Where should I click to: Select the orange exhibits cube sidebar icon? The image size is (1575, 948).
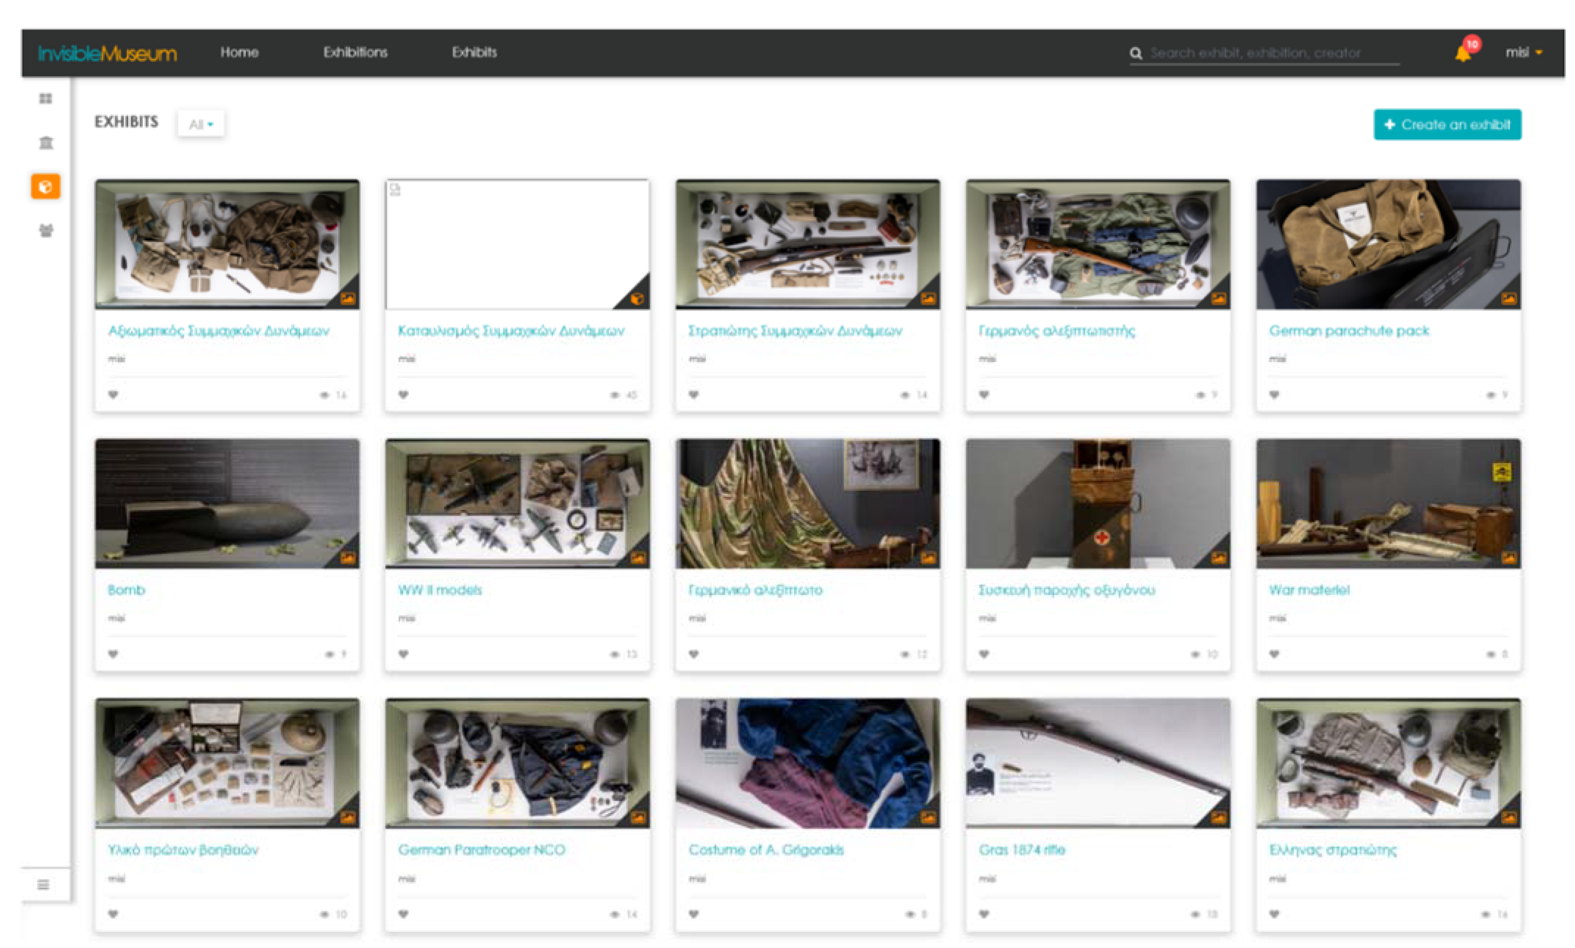tap(45, 186)
